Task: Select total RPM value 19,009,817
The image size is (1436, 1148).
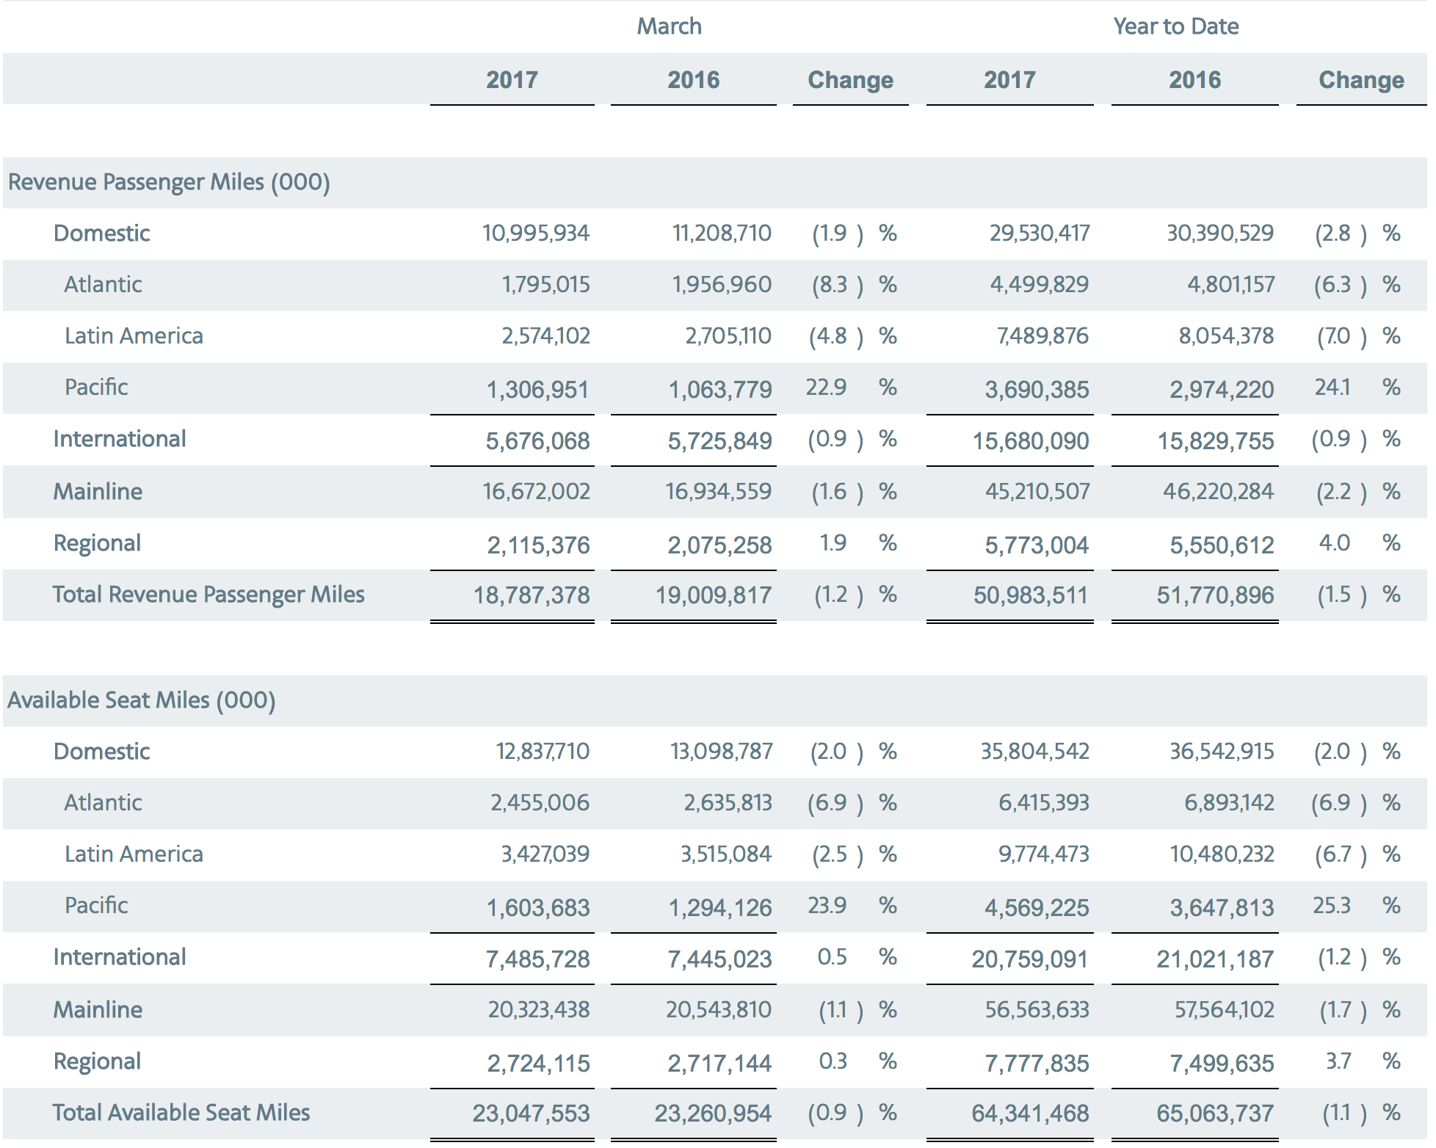Action: pyautogui.click(x=714, y=595)
